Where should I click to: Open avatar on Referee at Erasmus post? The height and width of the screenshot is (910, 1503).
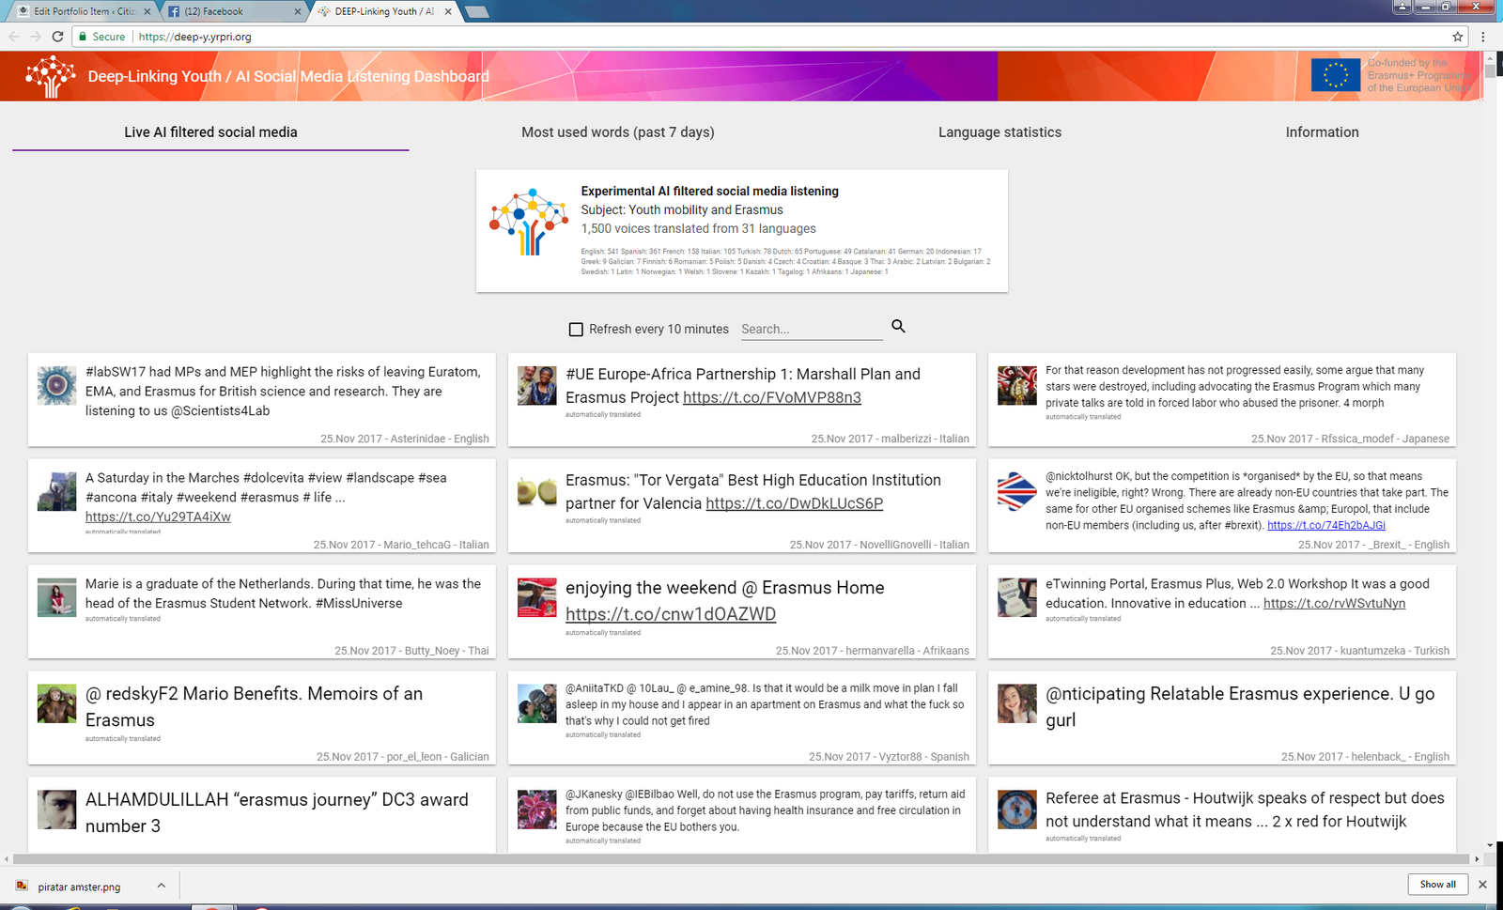point(1017,810)
